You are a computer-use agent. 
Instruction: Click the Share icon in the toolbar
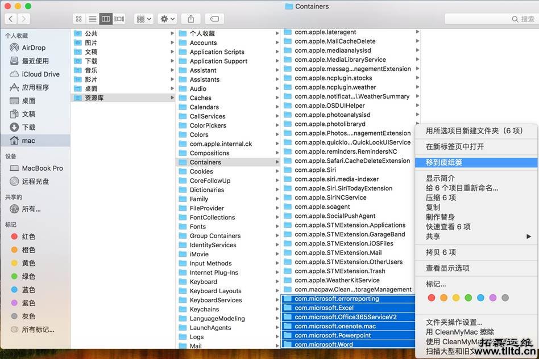tap(190, 19)
